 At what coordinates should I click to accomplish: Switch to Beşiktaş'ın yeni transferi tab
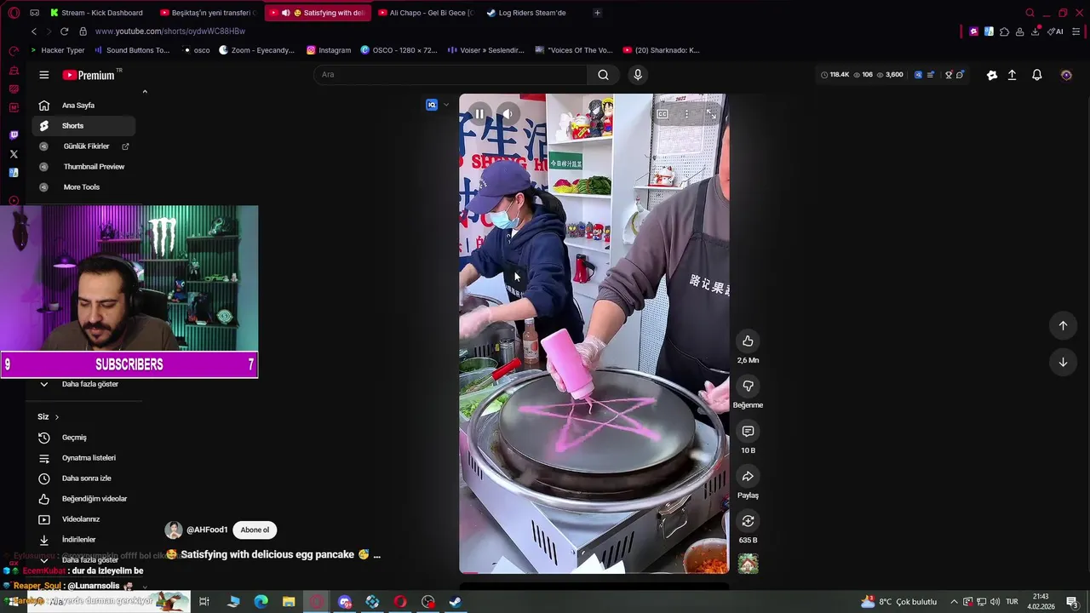209,13
